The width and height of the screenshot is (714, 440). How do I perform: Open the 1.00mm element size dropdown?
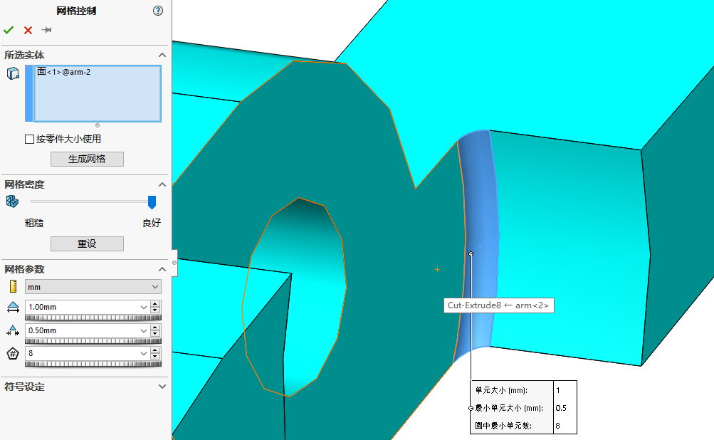click(x=143, y=308)
